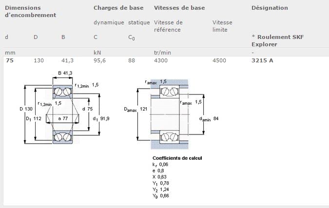The image size is (329, 208).
Task: Click the bore diameter value 75 in table row
Action: (9, 60)
